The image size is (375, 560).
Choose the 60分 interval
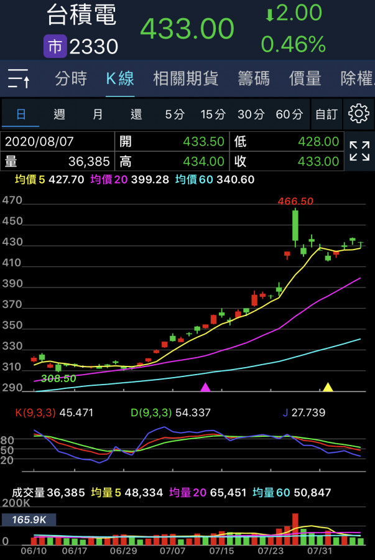point(289,114)
